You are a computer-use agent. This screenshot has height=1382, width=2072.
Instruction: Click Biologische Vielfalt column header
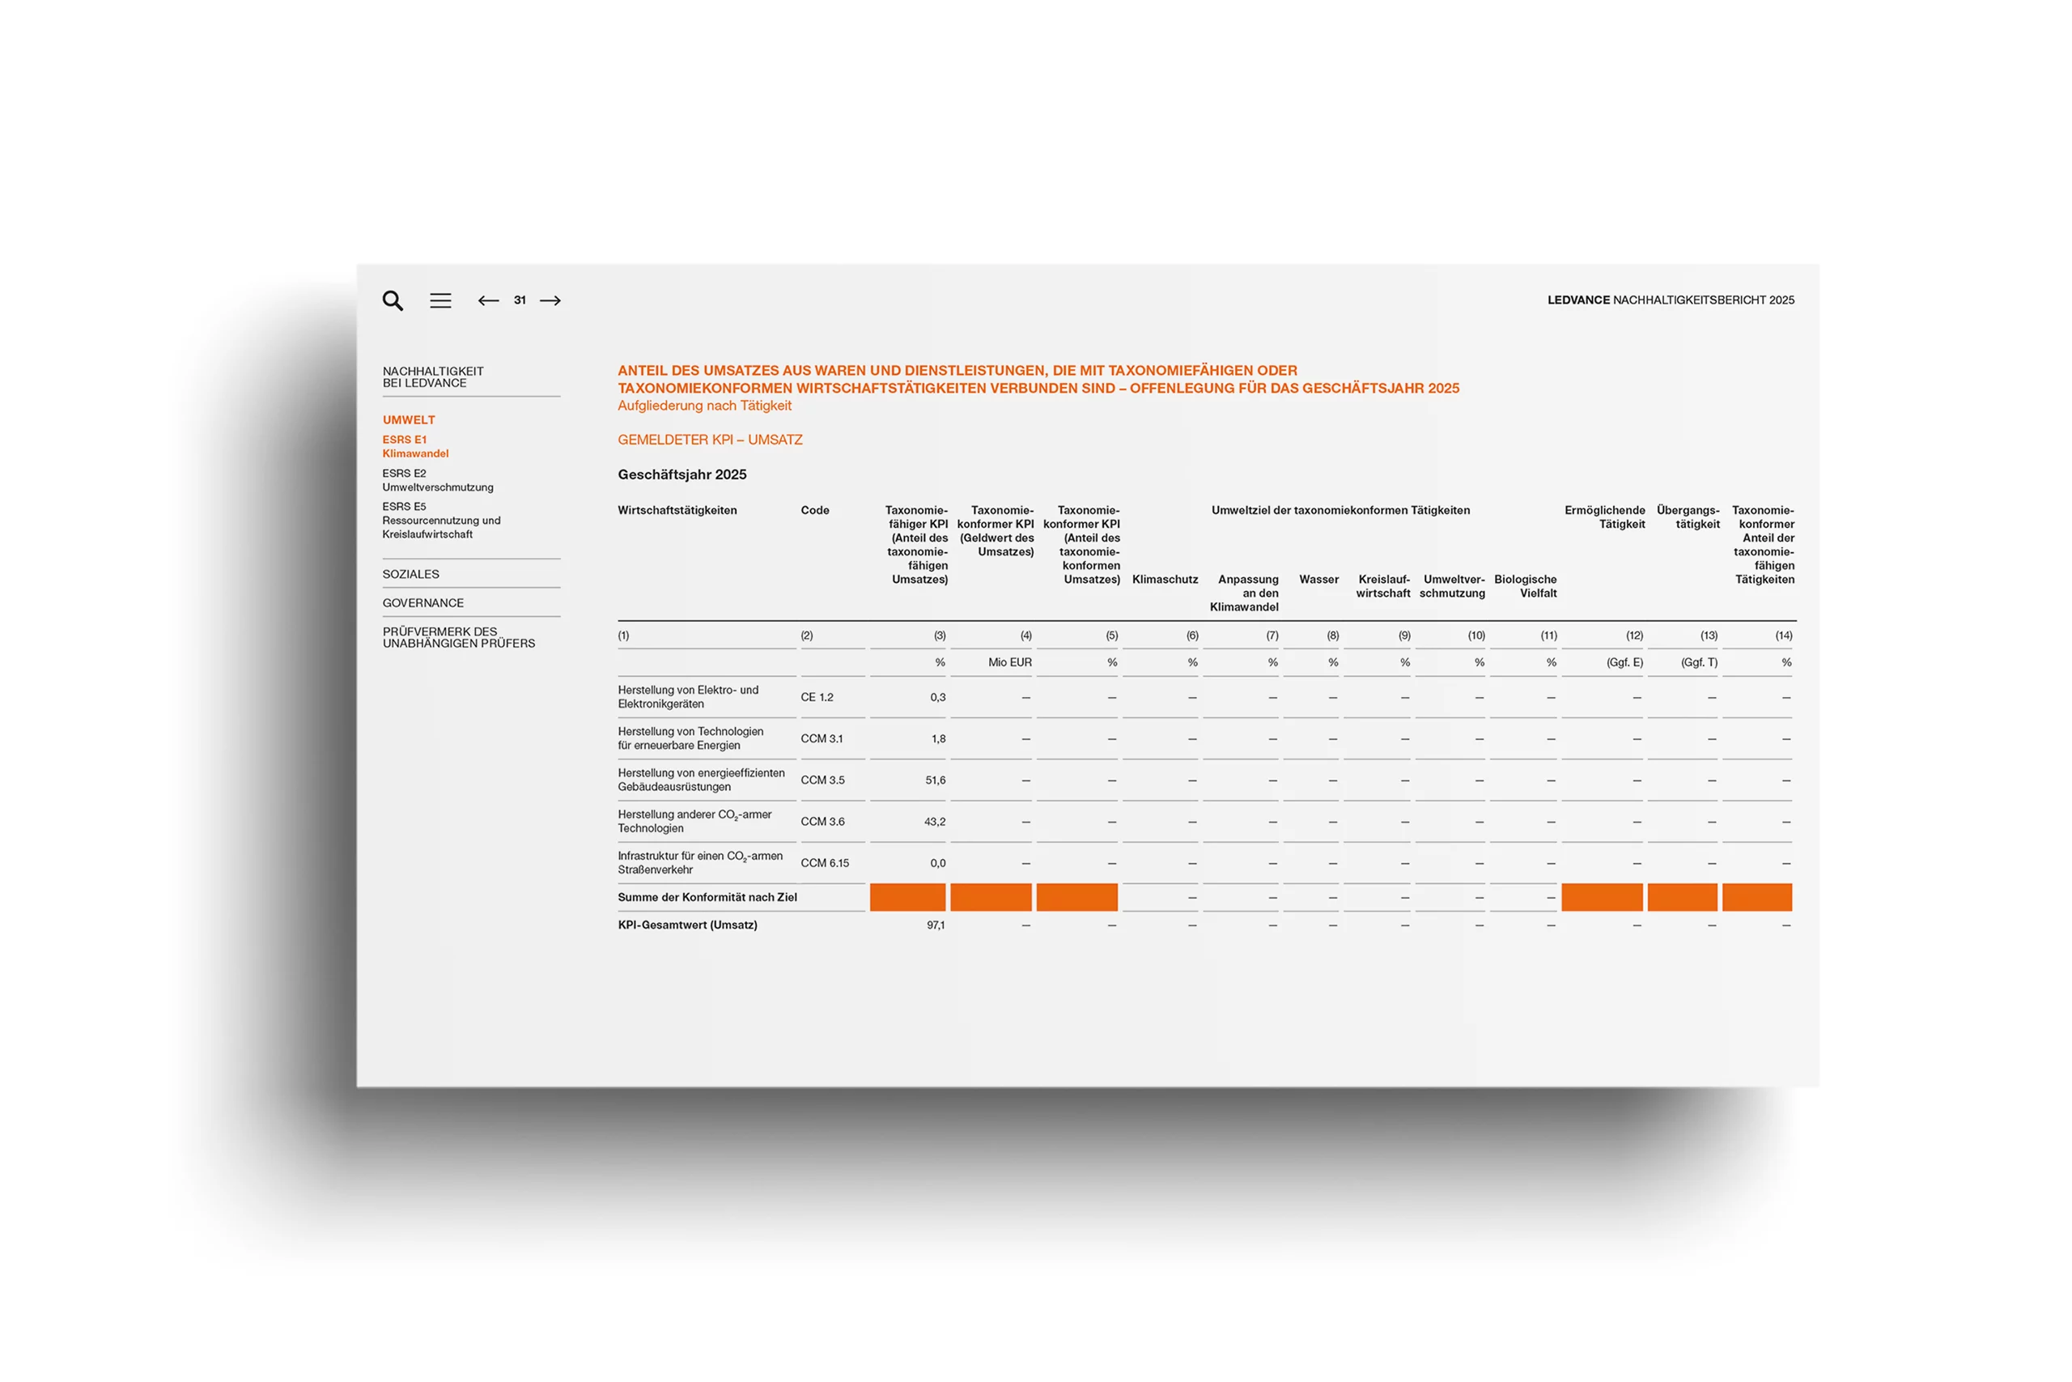tap(1525, 586)
